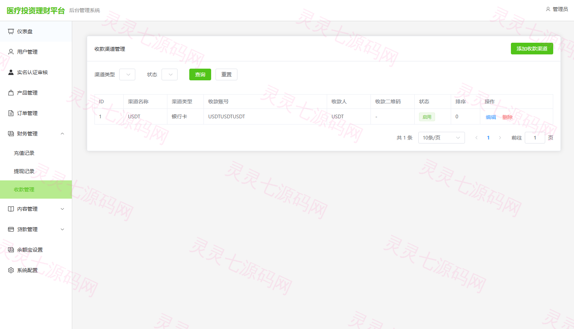
Task: Click 编辑 link for USDT row
Action: pyautogui.click(x=491, y=117)
